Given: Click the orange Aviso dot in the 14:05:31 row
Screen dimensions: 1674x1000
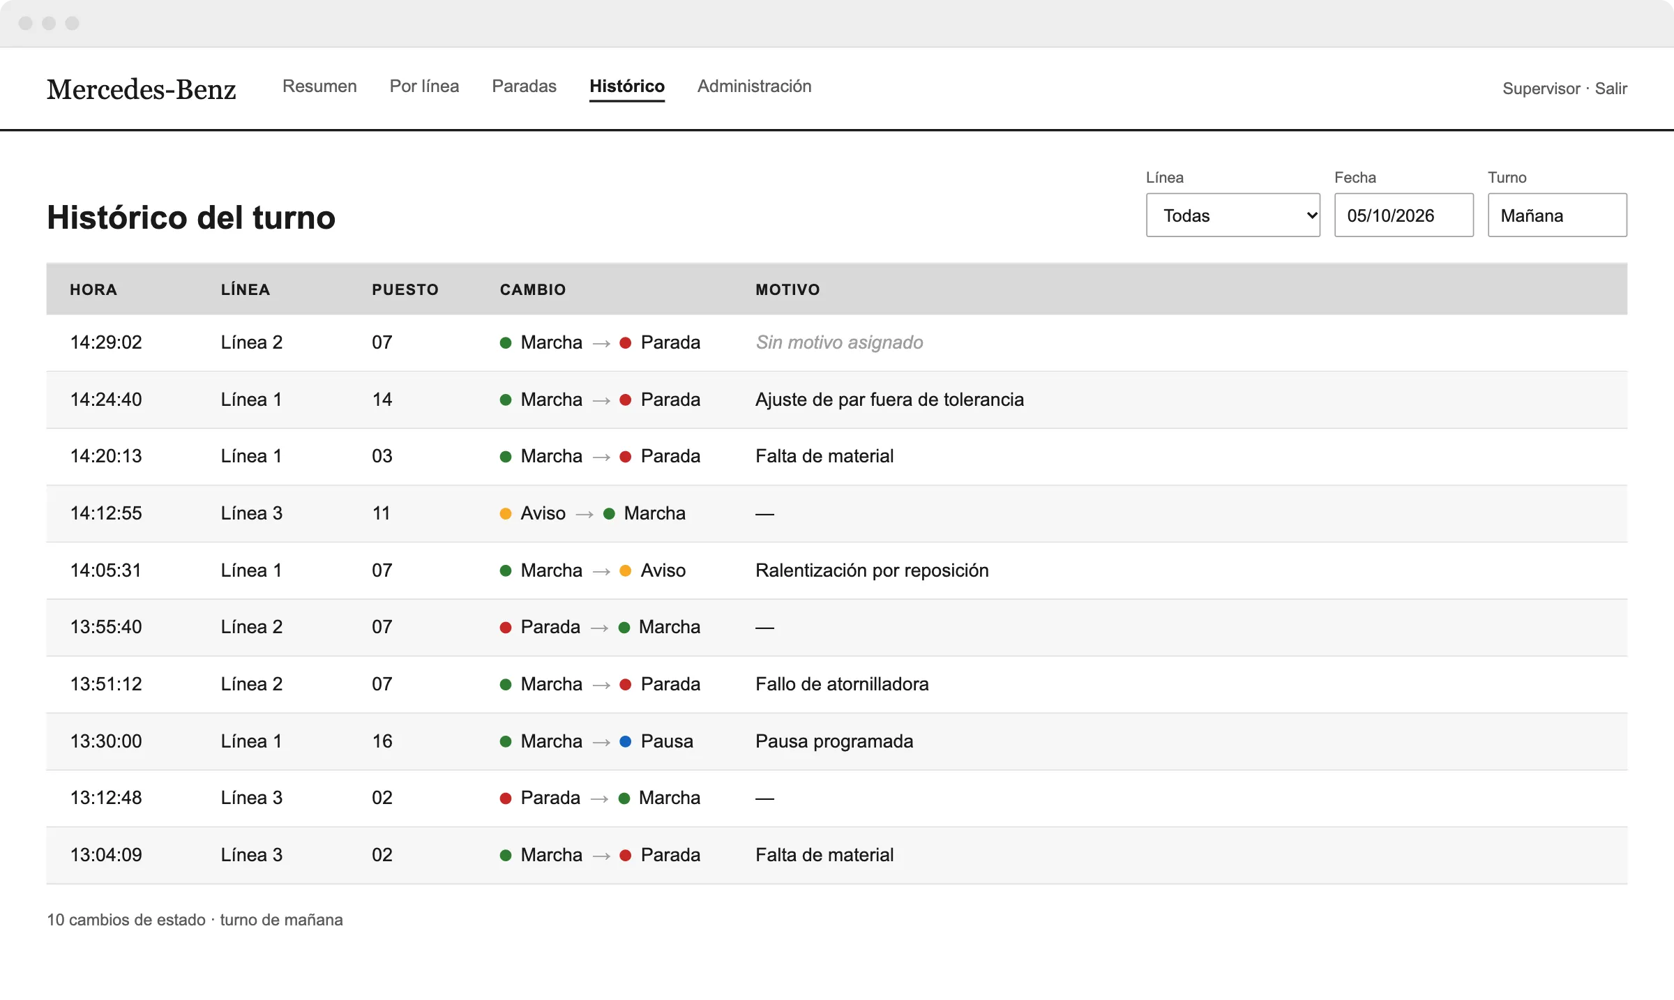Looking at the screenshot, I should [626, 571].
